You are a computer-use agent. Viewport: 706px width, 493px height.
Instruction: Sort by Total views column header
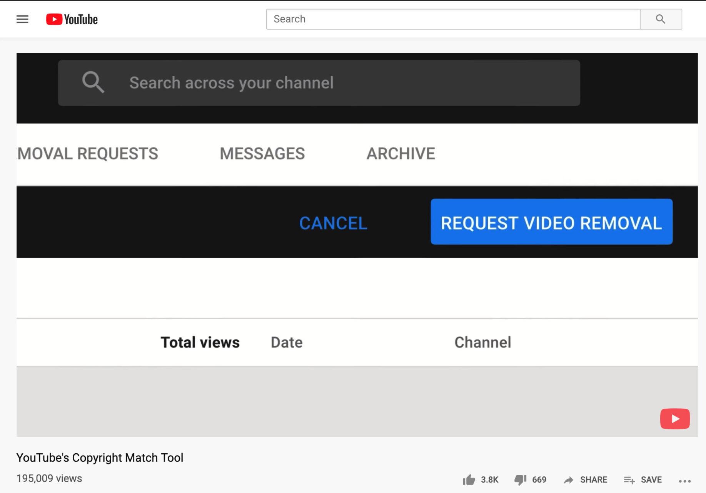point(200,342)
